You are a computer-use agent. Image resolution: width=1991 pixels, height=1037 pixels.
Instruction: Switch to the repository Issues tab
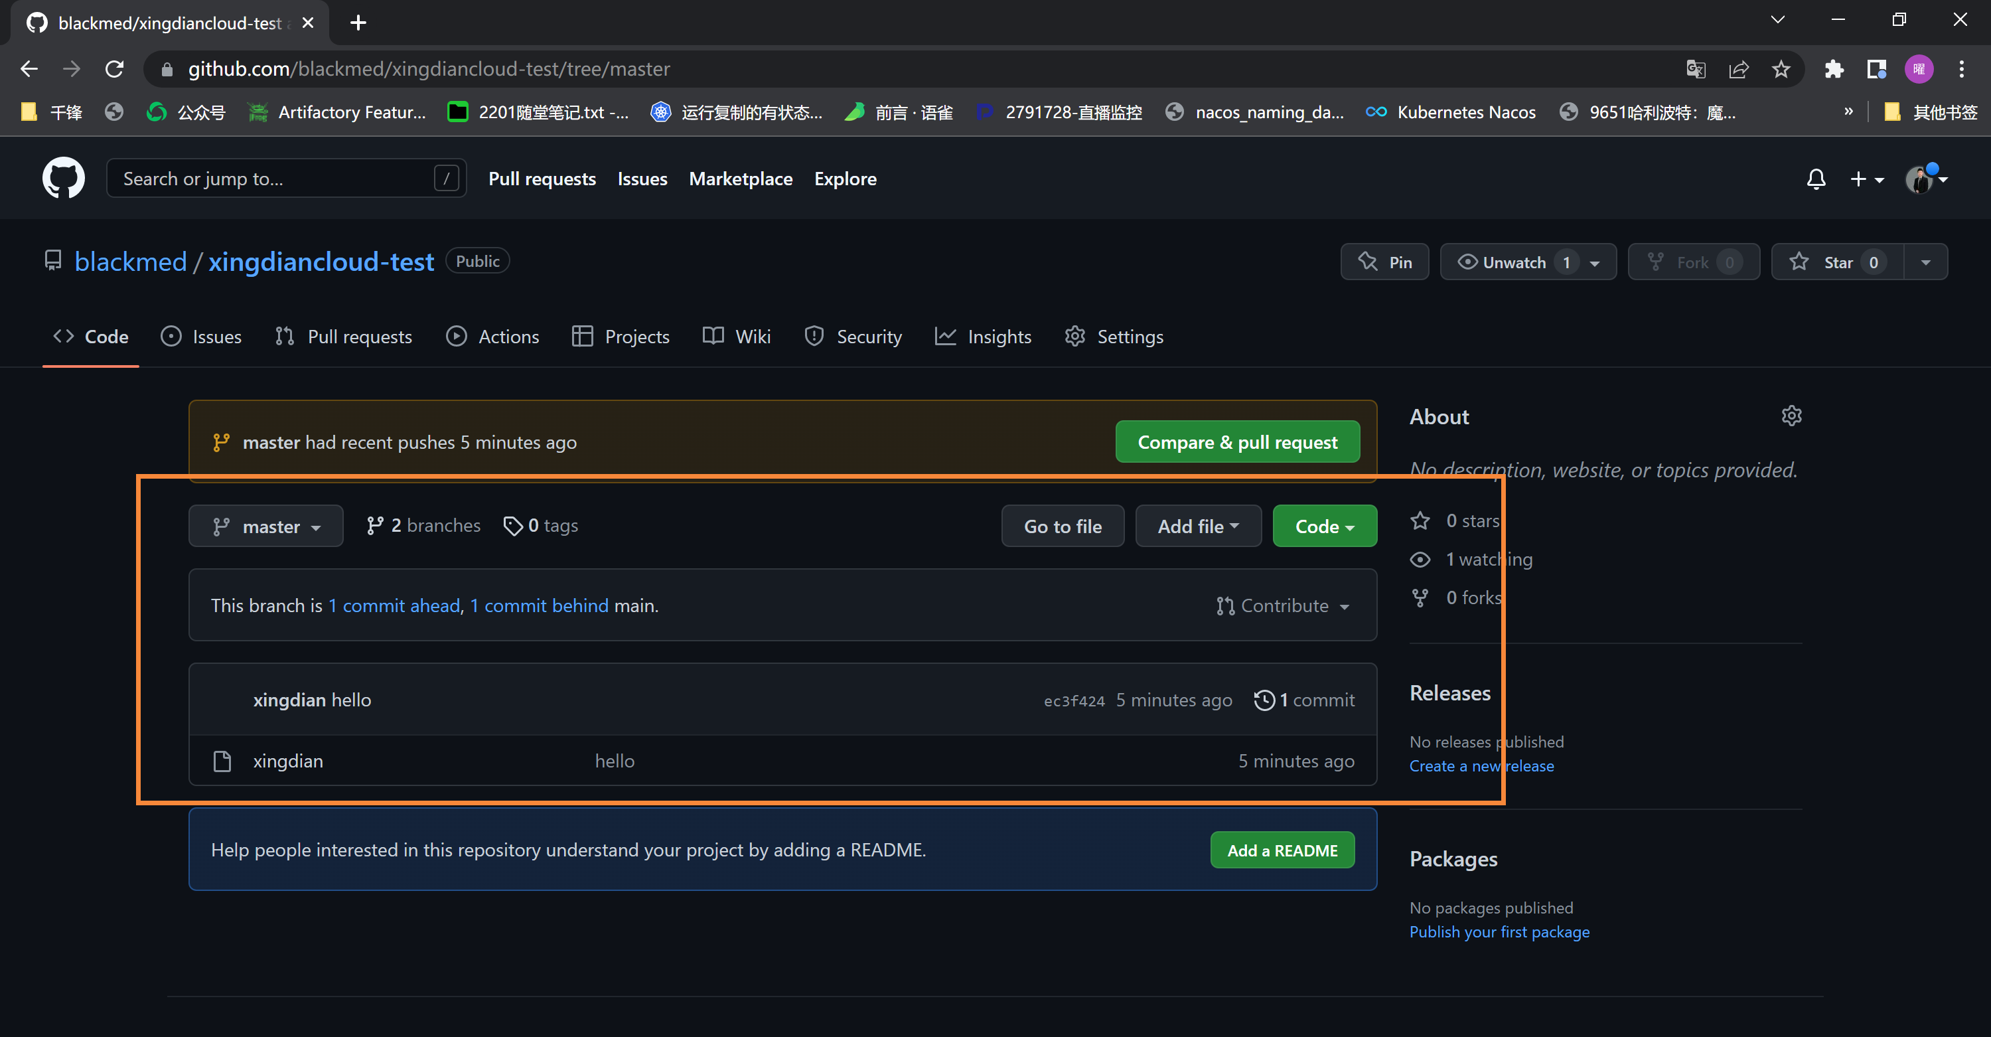click(x=201, y=337)
